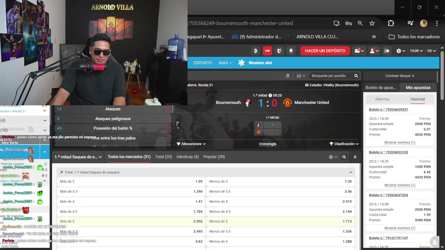Open the notifications bell icon

coord(291,51)
